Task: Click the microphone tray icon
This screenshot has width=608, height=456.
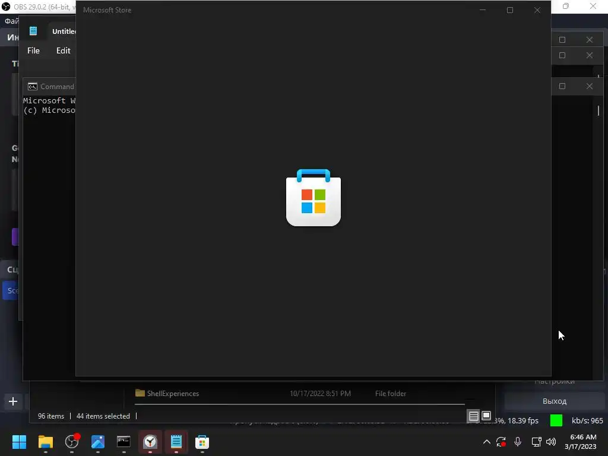Action: coord(518,442)
